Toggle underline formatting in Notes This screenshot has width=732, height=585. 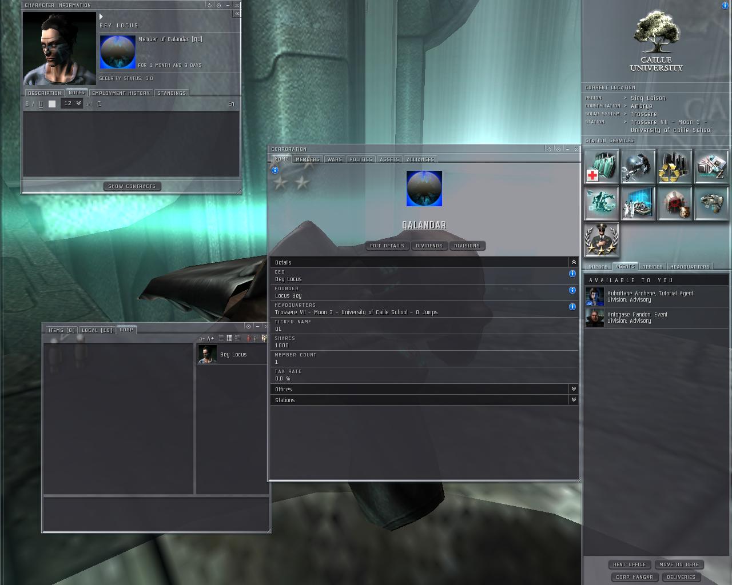click(41, 104)
